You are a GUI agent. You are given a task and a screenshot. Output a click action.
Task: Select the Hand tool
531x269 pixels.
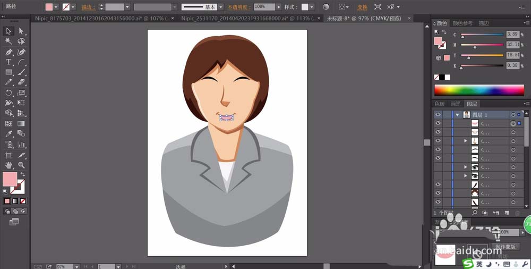[x=9, y=165]
